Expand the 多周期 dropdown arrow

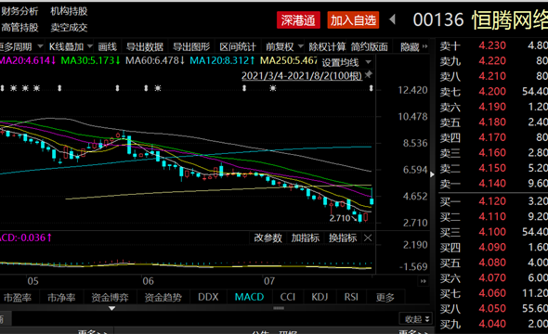pos(40,46)
